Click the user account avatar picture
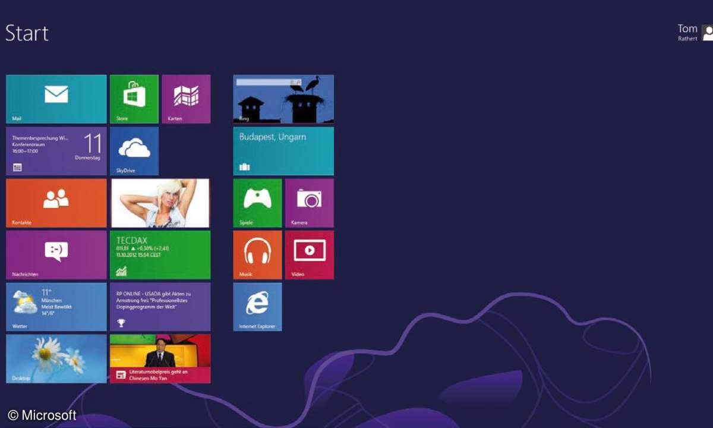This screenshot has height=428, width=713. coord(707,33)
